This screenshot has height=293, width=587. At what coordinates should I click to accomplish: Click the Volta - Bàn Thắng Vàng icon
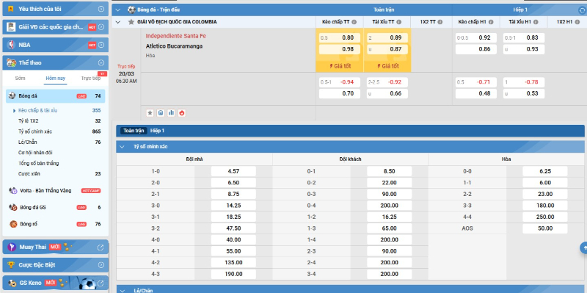click(13, 191)
